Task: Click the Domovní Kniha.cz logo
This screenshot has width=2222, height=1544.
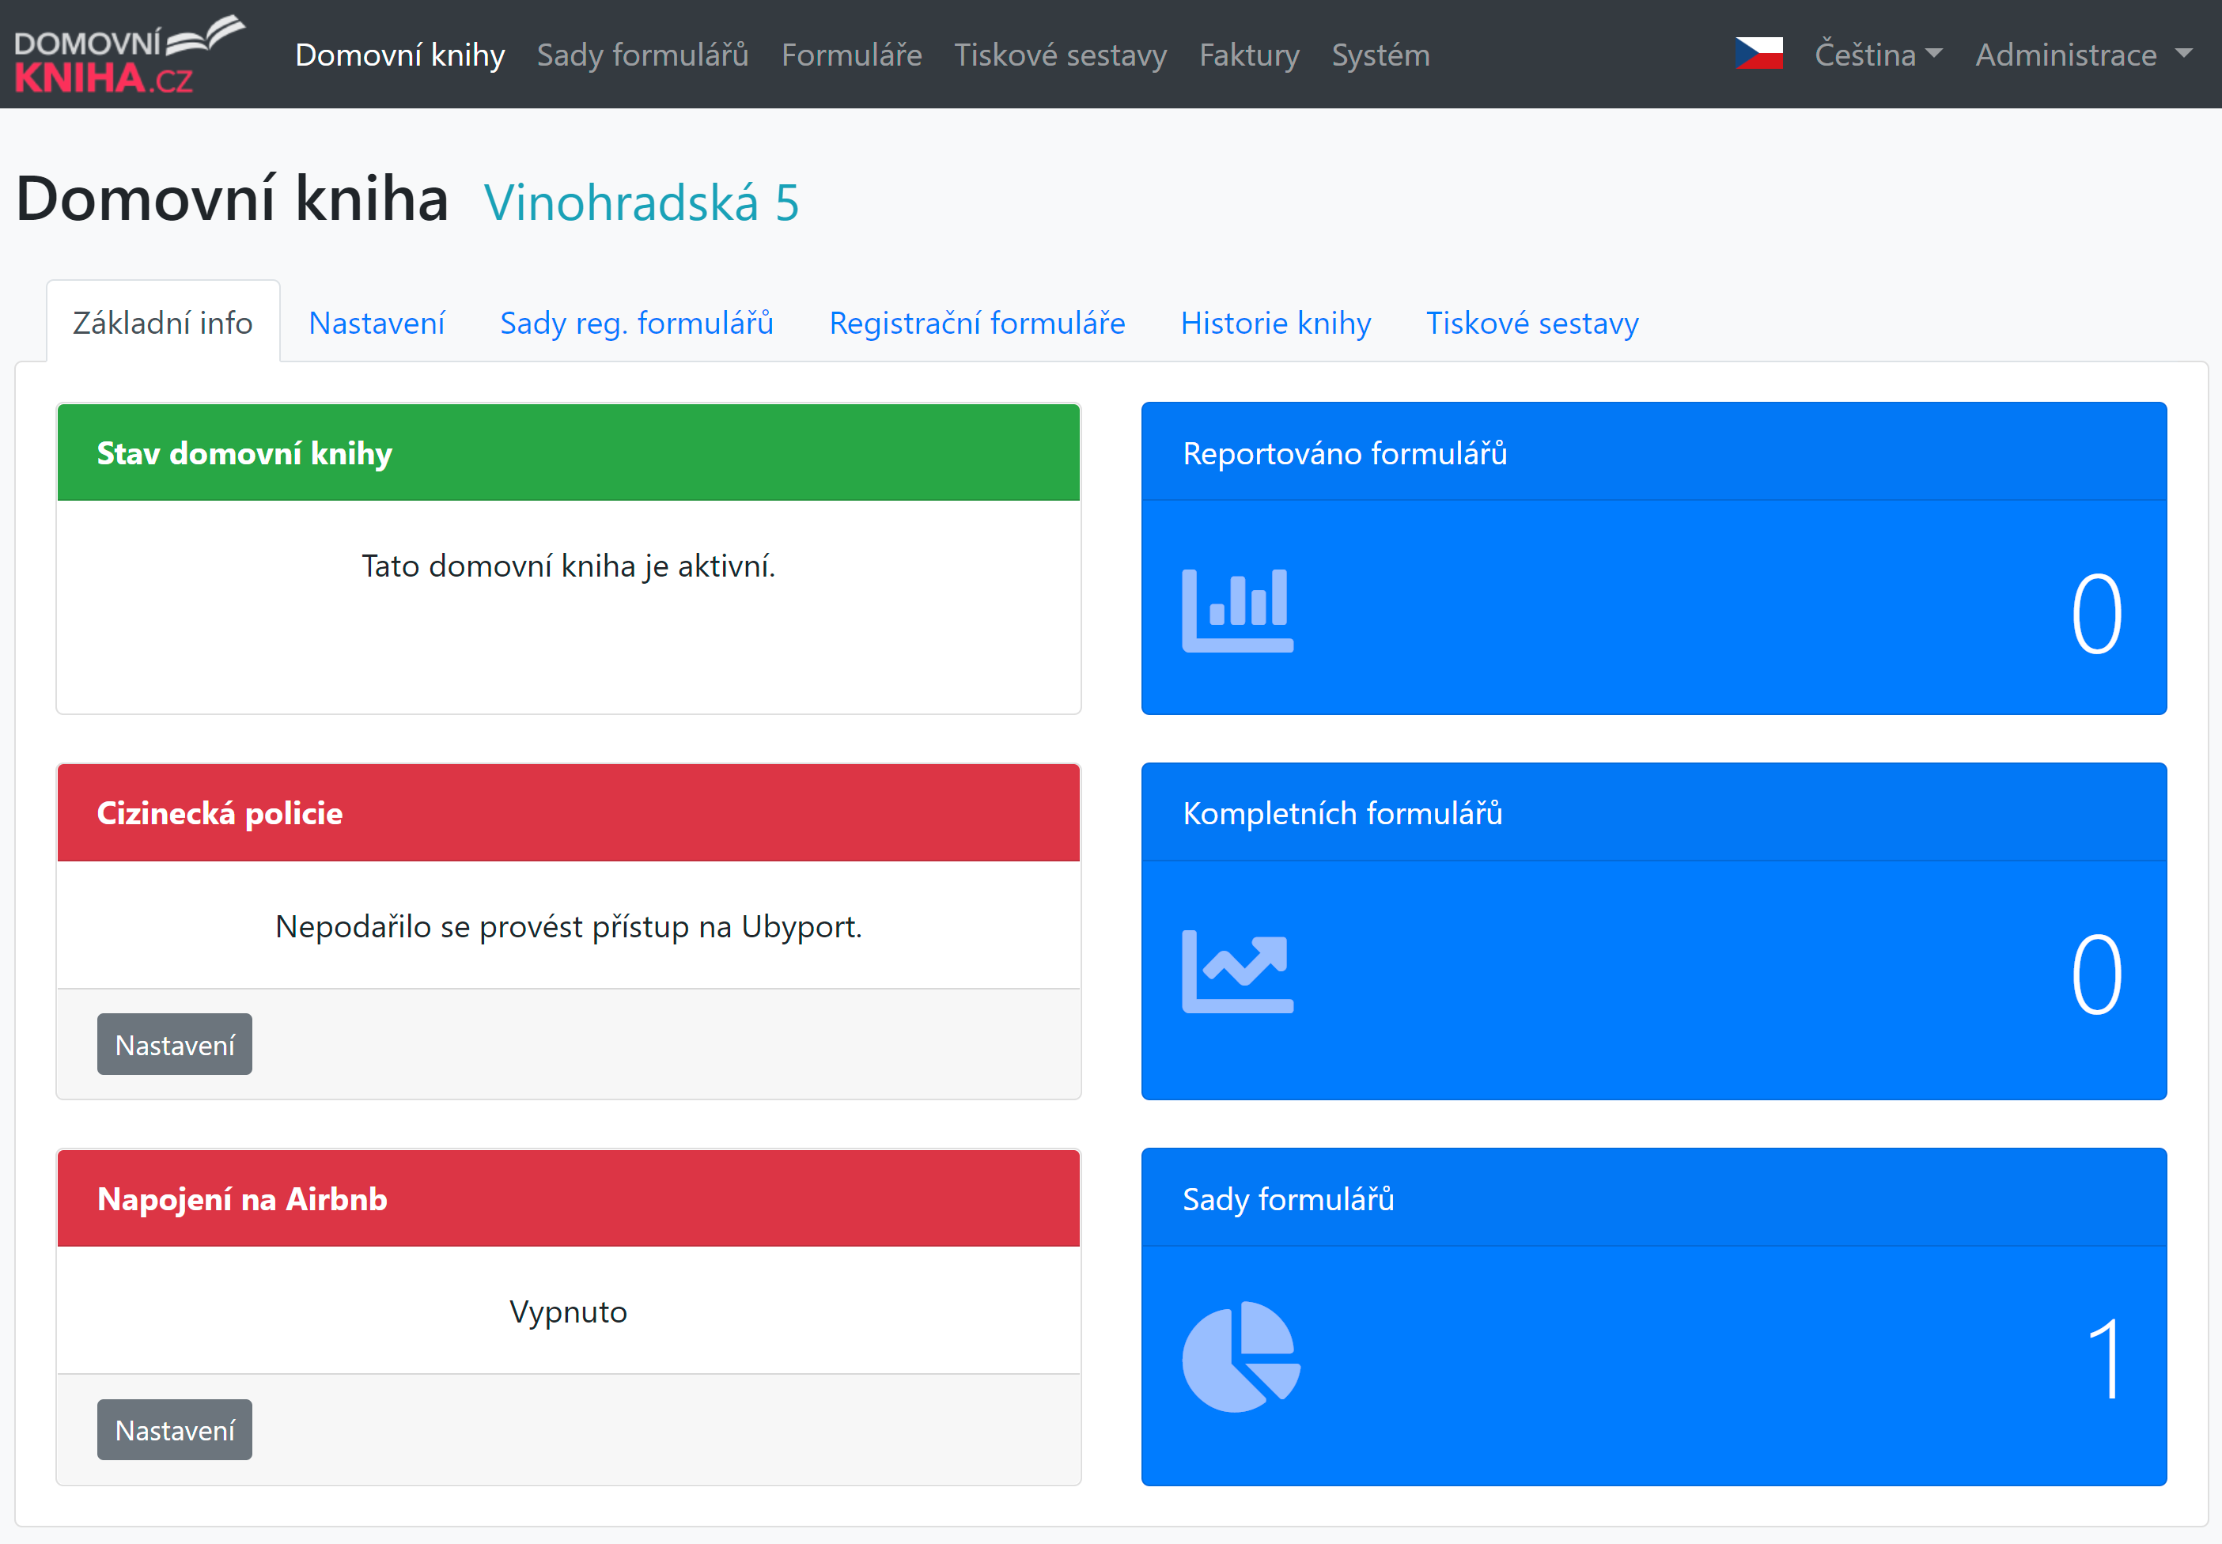Action: [x=130, y=54]
